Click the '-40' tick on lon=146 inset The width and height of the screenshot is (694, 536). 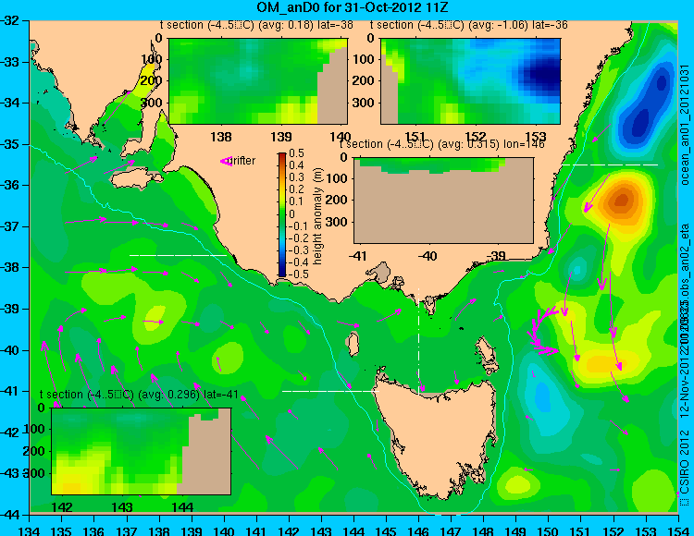point(428,256)
